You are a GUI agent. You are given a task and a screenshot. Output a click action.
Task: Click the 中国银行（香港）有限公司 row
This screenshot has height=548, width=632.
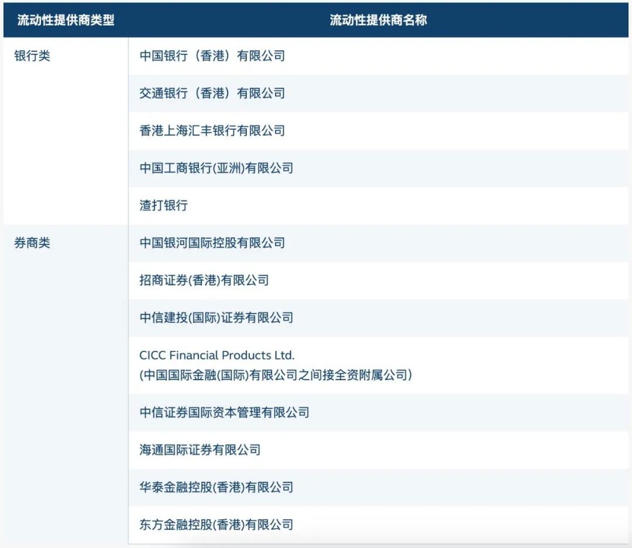(378, 56)
